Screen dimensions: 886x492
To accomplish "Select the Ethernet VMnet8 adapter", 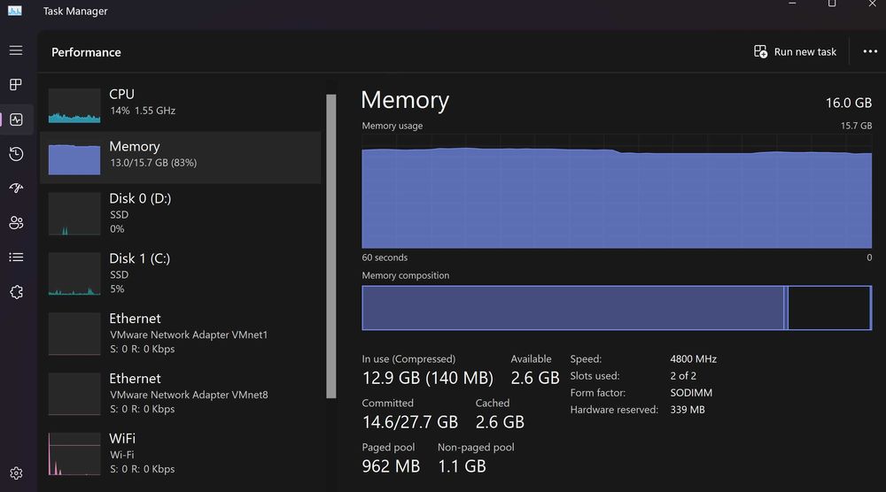I will tap(181, 394).
